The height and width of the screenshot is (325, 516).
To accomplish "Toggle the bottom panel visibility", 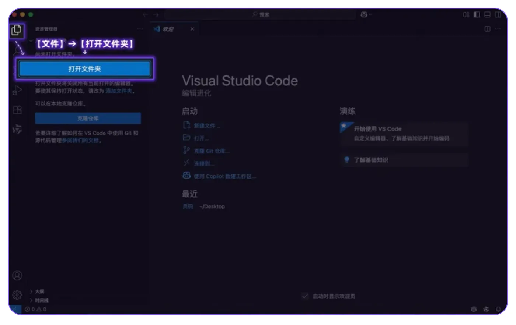I will [x=487, y=15].
